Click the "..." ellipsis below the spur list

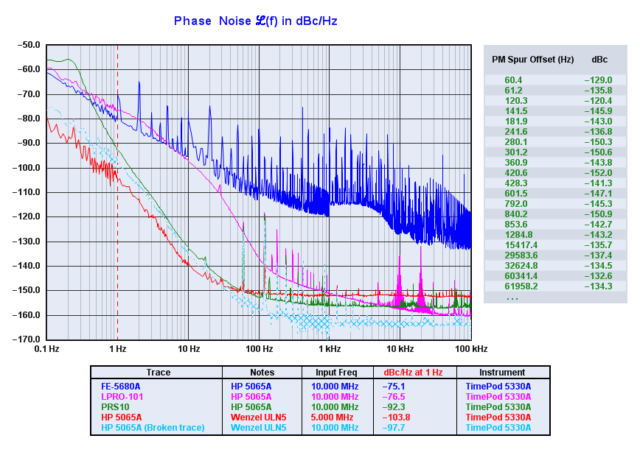512,299
